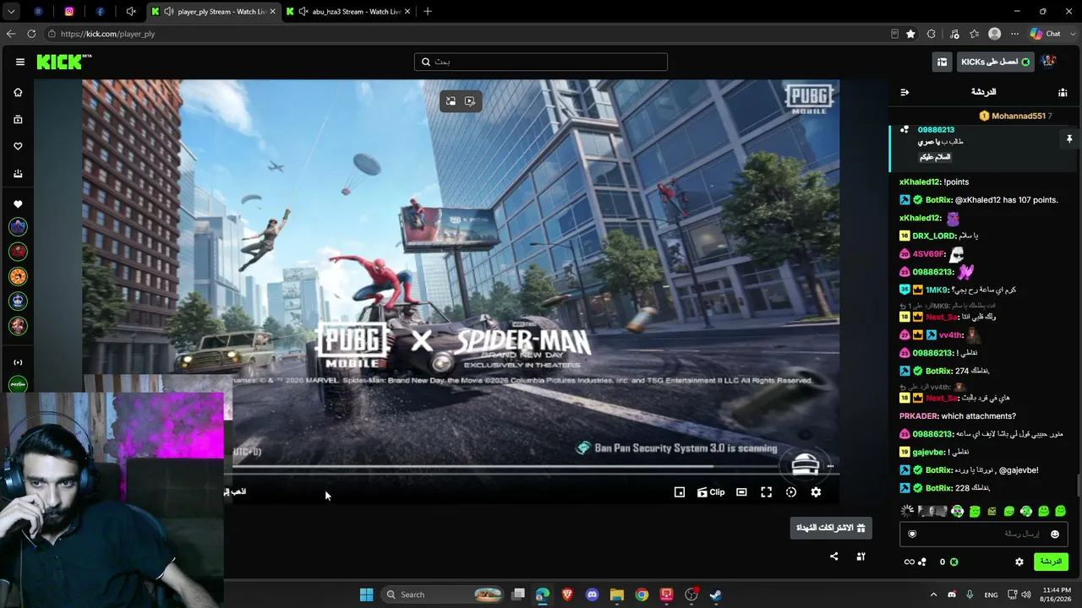The width and height of the screenshot is (1082, 608).
Task: Click the screen-play overlay icon atop the video
Action: [x=470, y=101]
